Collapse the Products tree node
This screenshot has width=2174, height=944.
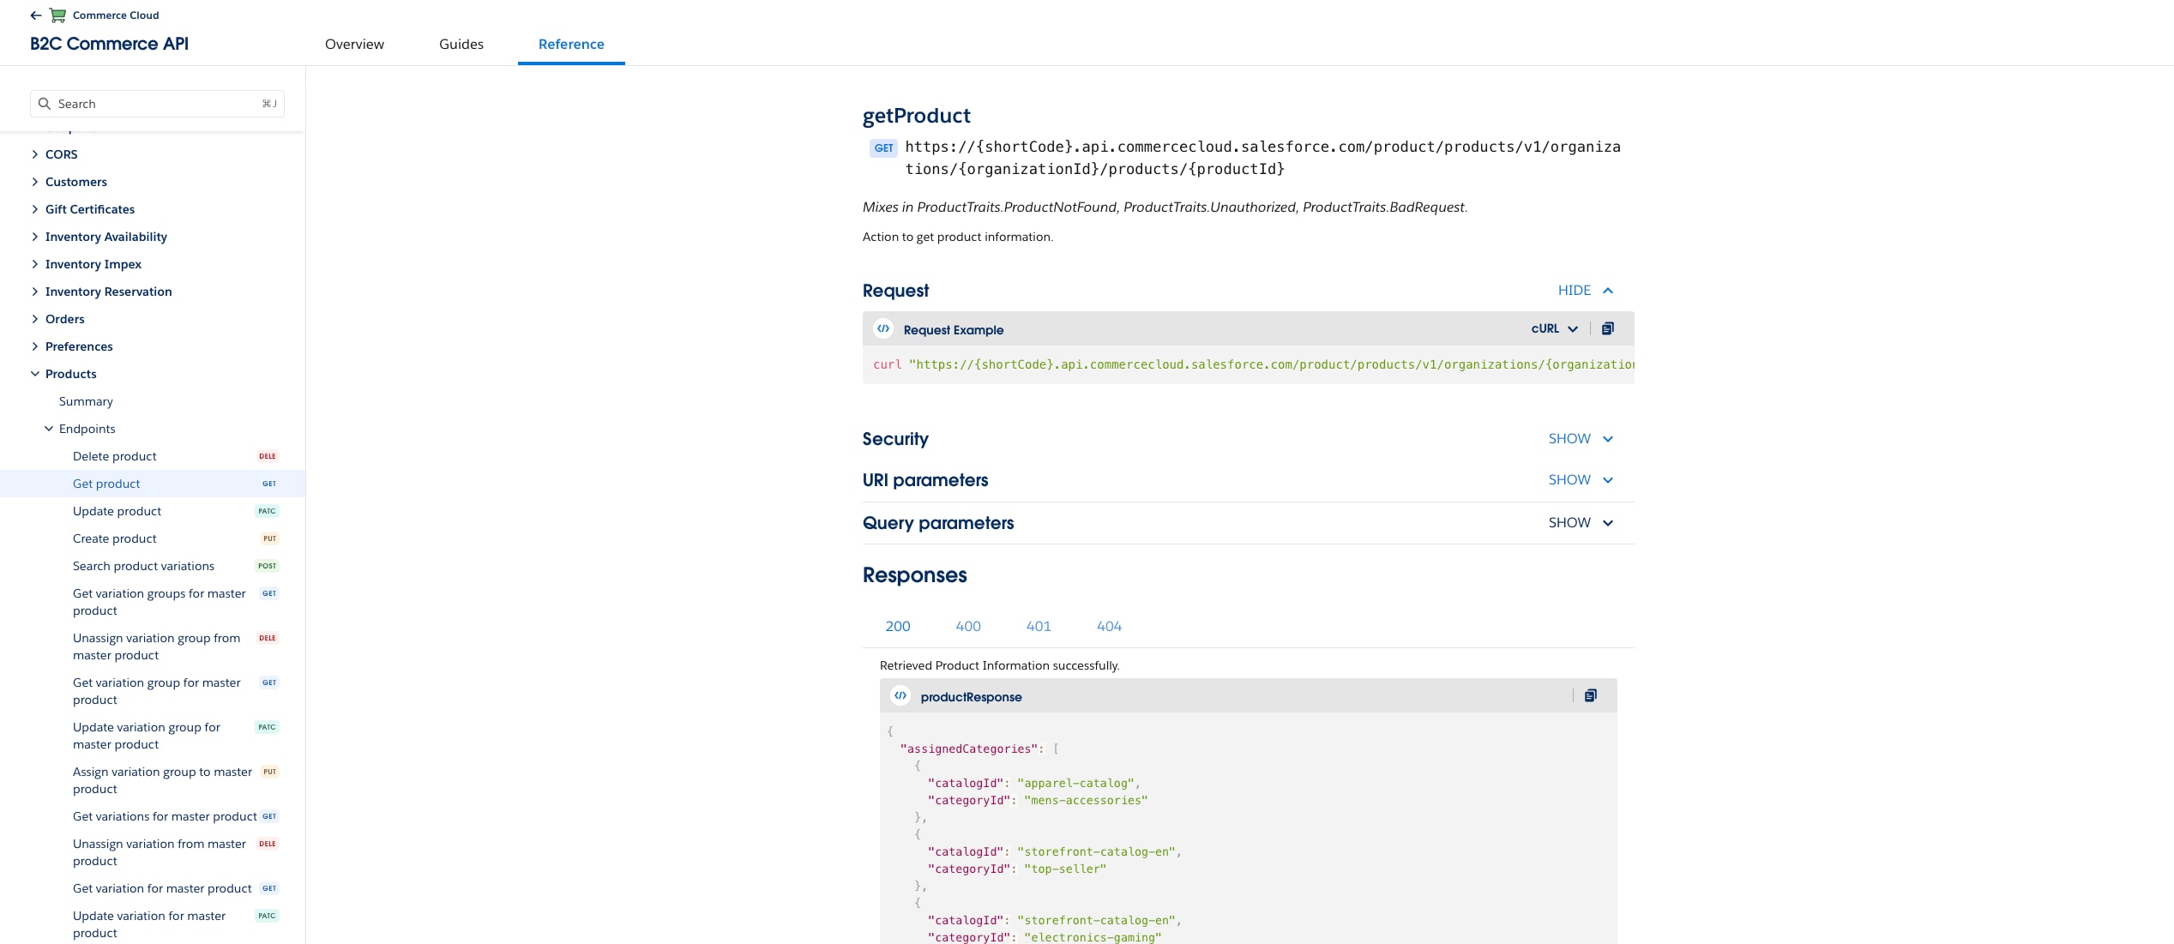pyautogui.click(x=35, y=374)
